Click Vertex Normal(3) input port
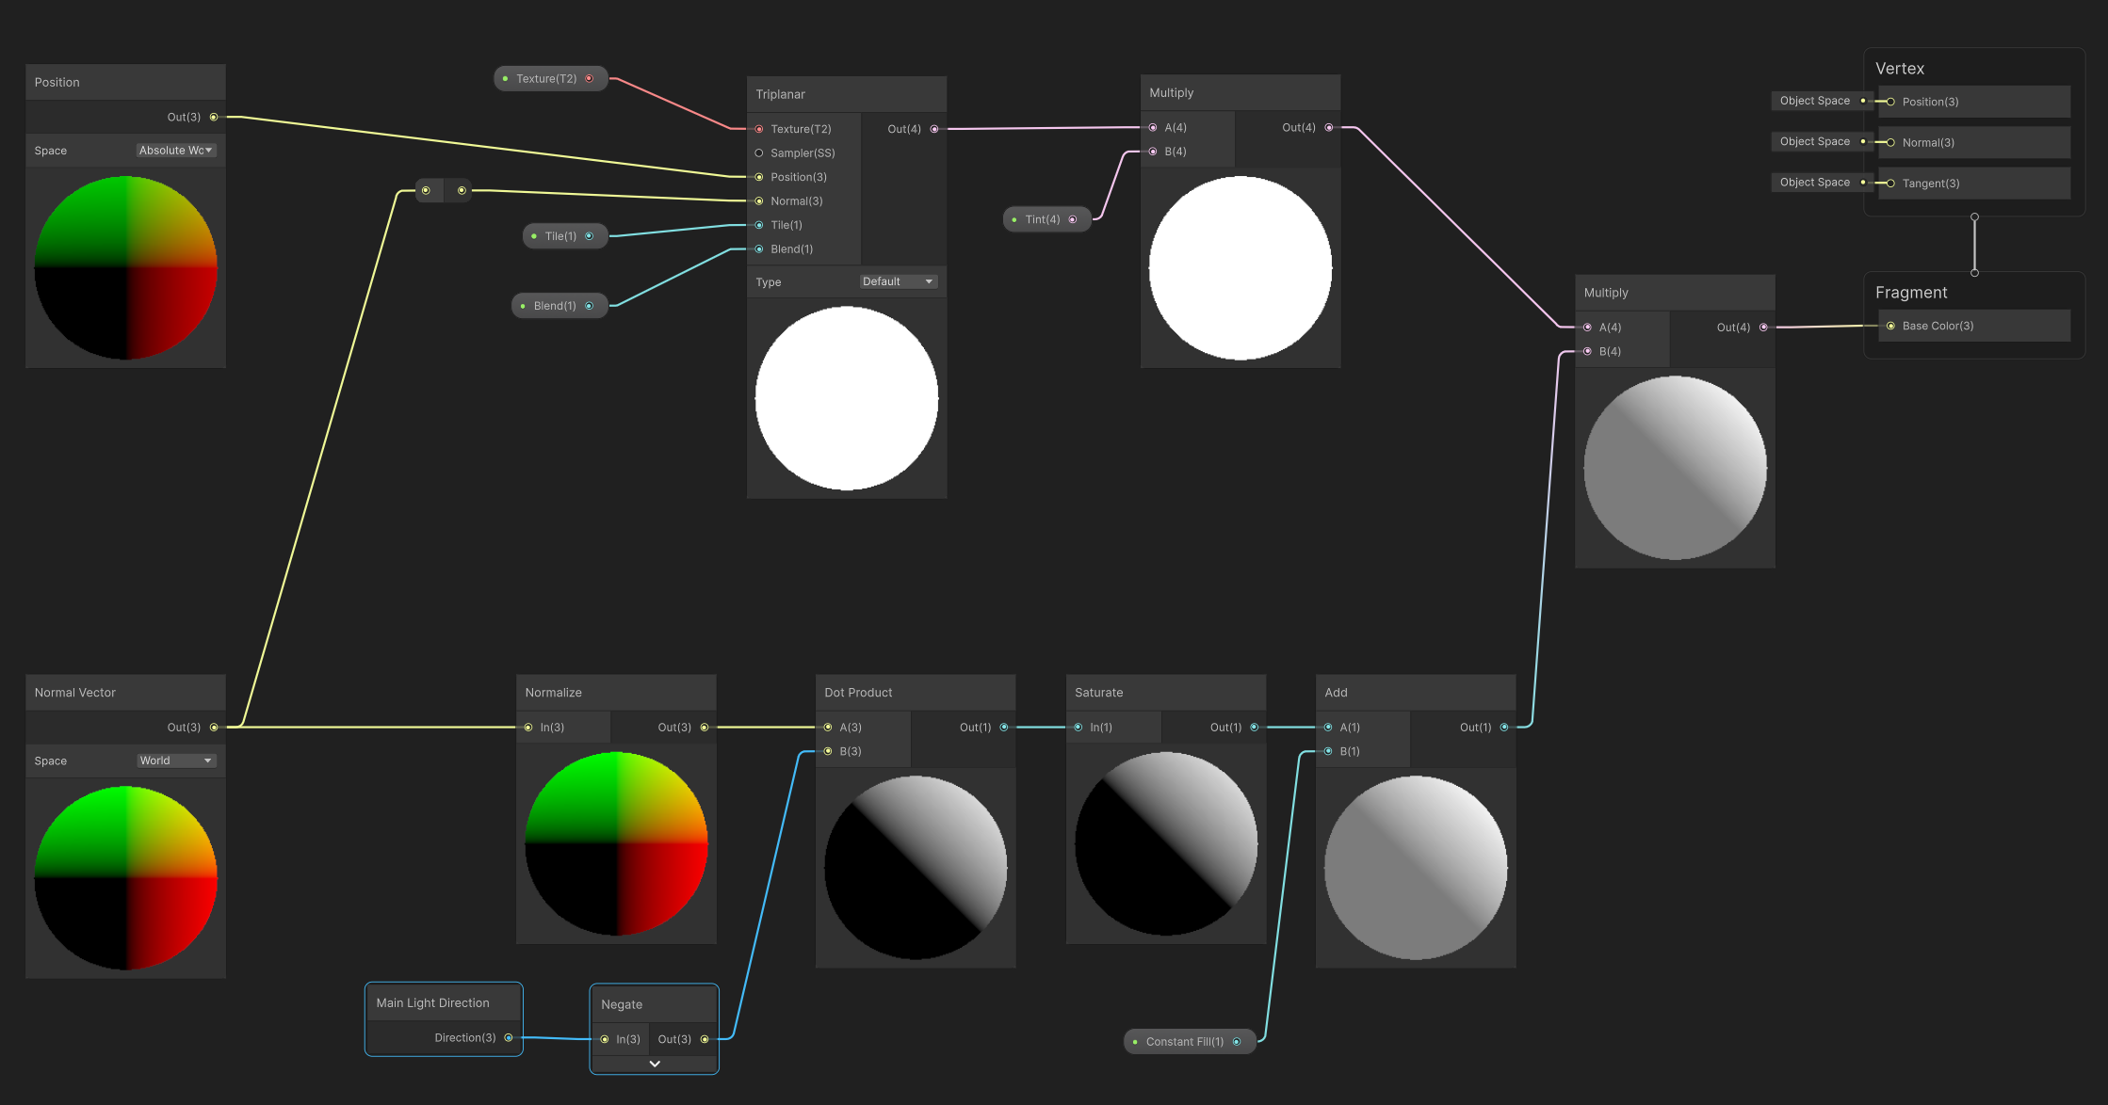The width and height of the screenshot is (2108, 1105). click(1890, 142)
